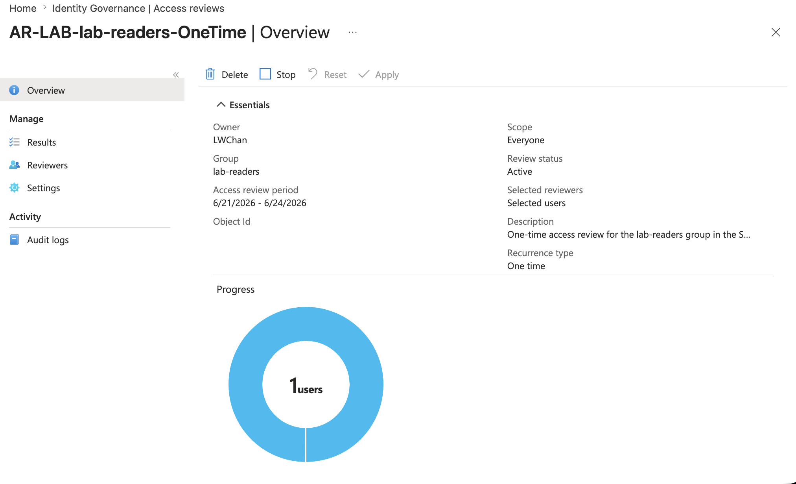The image size is (796, 484).
Task: Click the Apply button label
Action: 387,75
